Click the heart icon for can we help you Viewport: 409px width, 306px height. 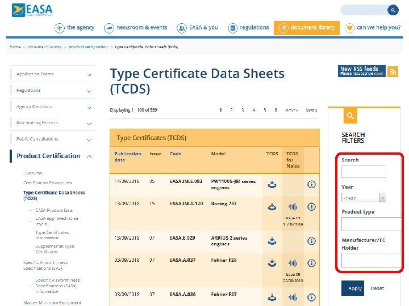point(349,28)
